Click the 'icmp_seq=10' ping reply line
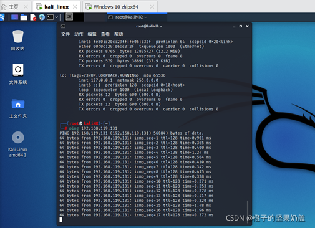Screen dimensions: 315x228 137,181
